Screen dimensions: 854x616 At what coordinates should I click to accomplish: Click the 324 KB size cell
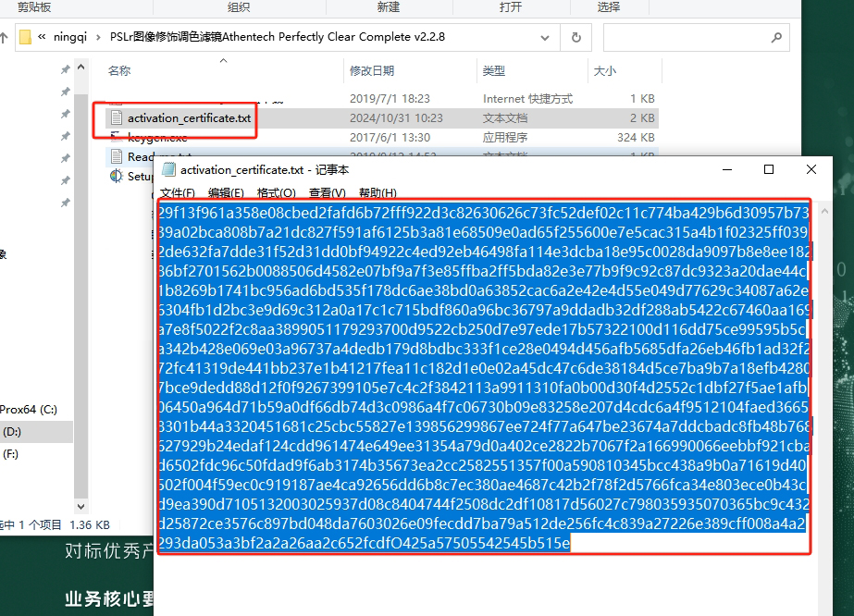coord(636,138)
